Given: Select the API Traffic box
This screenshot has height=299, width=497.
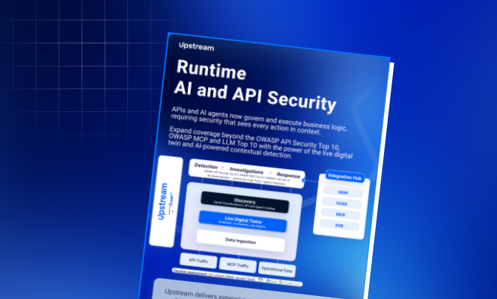Looking at the screenshot, I should click(198, 261).
